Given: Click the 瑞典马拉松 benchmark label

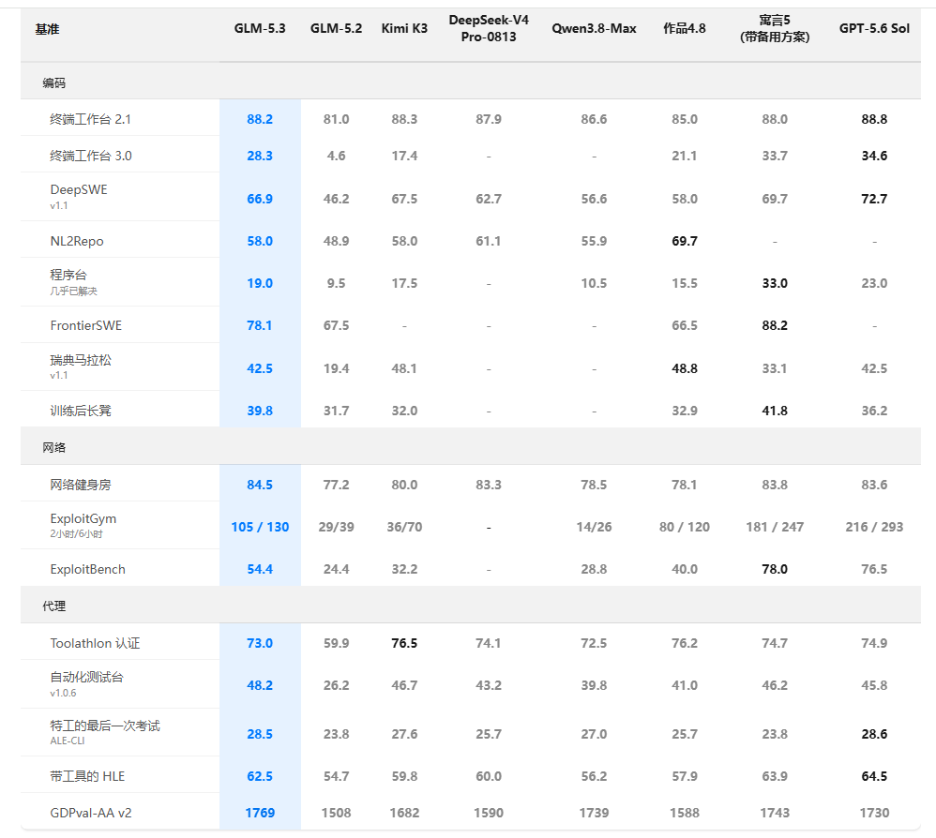Looking at the screenshot, I should pos(81,360).
